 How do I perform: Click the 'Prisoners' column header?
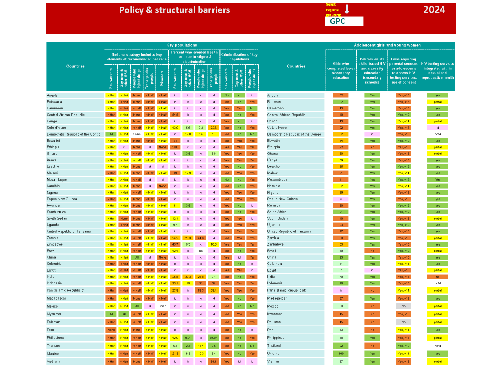coord(162,78)
